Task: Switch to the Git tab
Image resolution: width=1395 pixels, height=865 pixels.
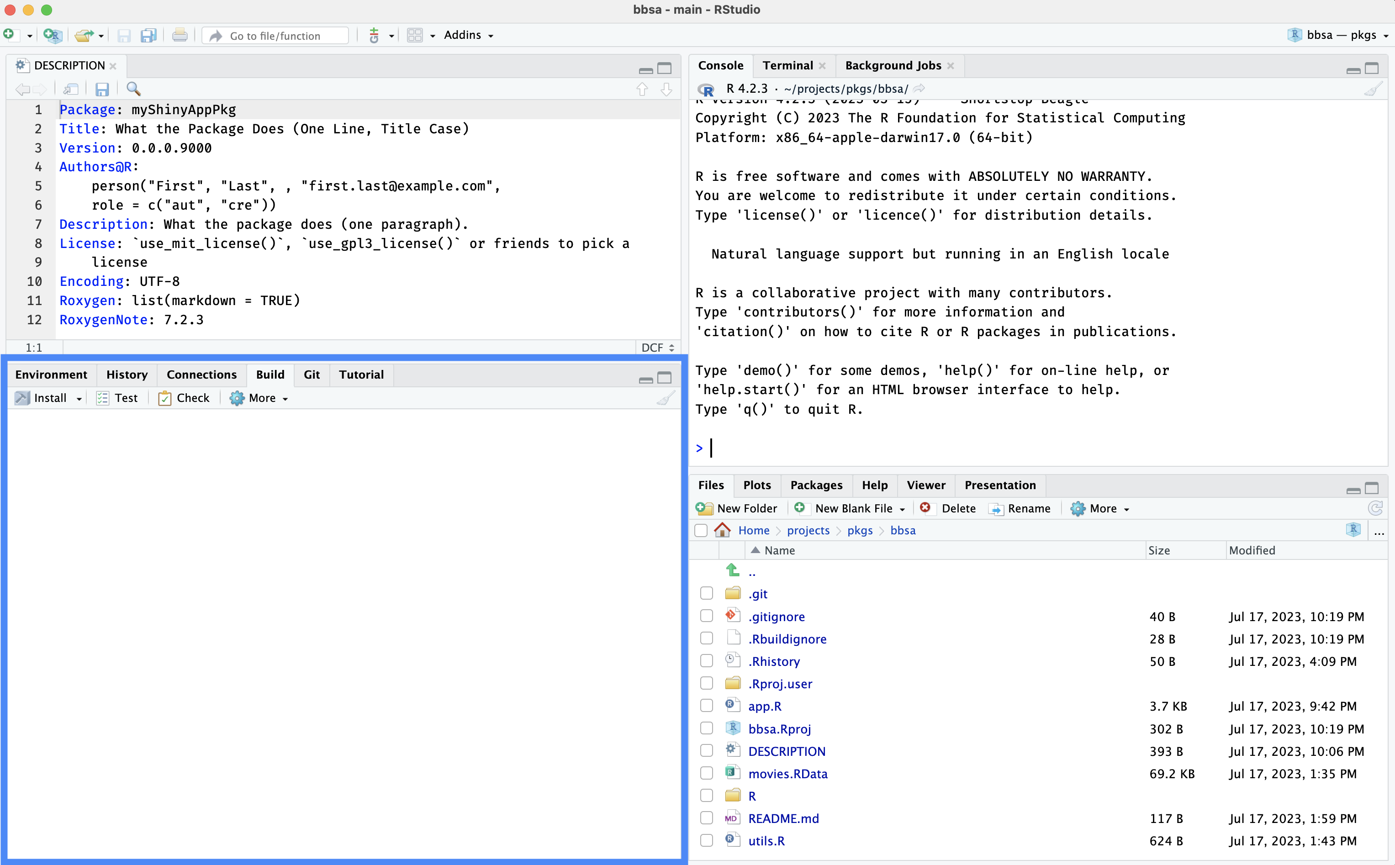Action: (x=311, y=374)
